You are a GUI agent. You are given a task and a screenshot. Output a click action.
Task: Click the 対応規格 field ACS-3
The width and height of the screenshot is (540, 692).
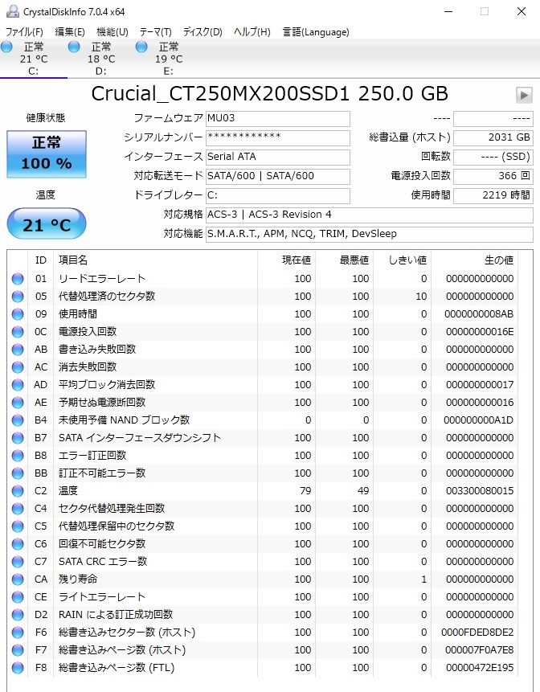(370, 215)
